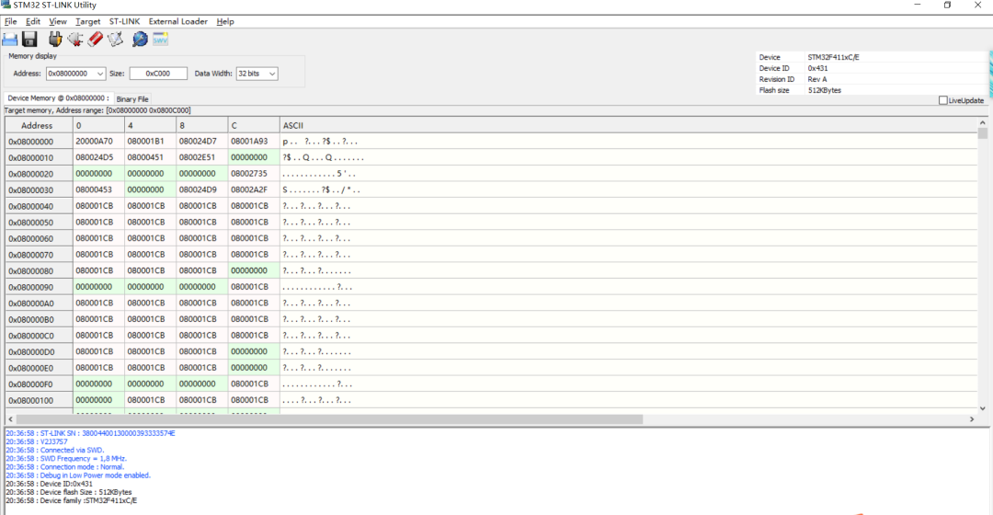Select the Device Memory tab

tap(58, 98)
